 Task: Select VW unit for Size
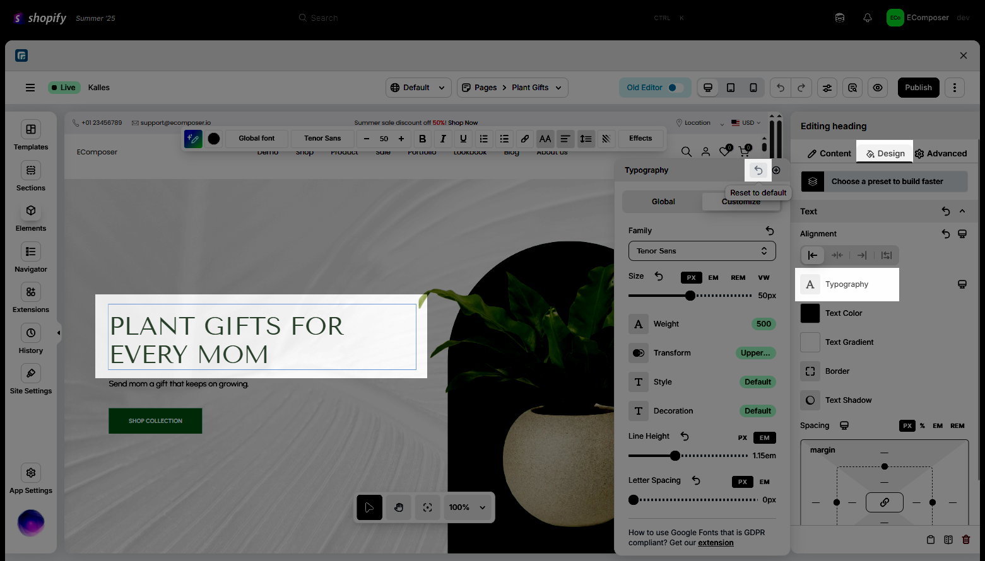764,277
